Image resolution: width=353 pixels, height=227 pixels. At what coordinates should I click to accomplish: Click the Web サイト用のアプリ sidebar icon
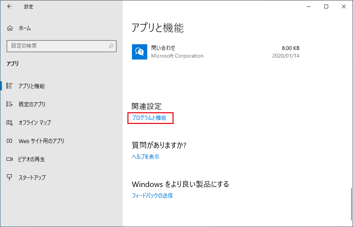pyautogui.click(x=10, y=141)
